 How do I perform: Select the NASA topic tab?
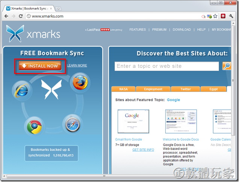point(124,89)
